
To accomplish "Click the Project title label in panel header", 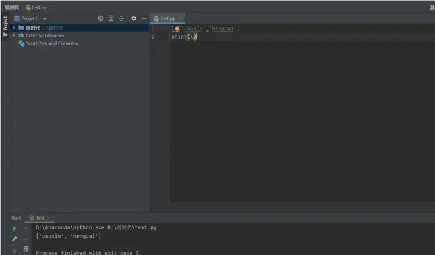I will coord(29,18).
